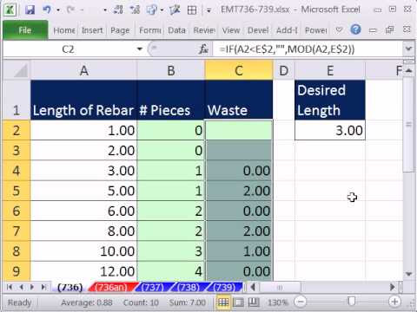417x312 pixels.
Task: Open the Data ribbon tab
Action: point(176,30)
